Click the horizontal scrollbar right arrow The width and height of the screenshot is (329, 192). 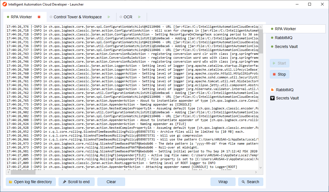tap(256, 172)
